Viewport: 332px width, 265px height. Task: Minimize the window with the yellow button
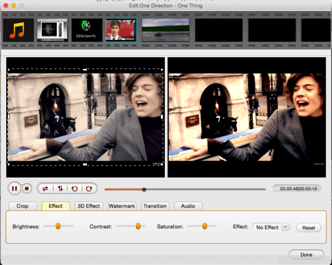tap(14, 6)
